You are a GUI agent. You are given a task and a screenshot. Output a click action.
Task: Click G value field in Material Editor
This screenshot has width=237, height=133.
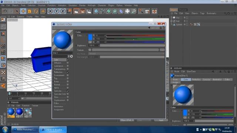click(100, 39)
